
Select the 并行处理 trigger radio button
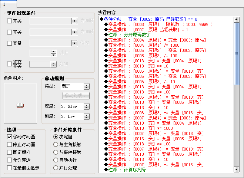[56, 168]
